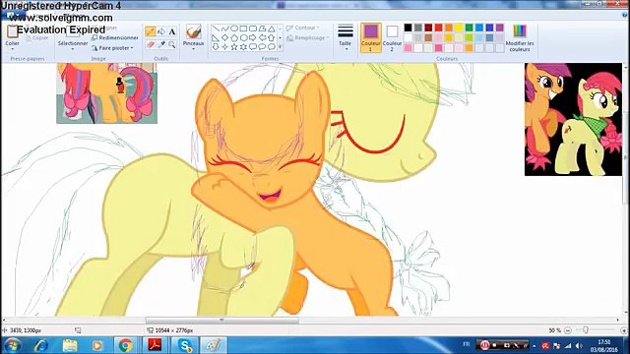
Task: Choose the right arrow shape
Action: click(x=253, y=37)
